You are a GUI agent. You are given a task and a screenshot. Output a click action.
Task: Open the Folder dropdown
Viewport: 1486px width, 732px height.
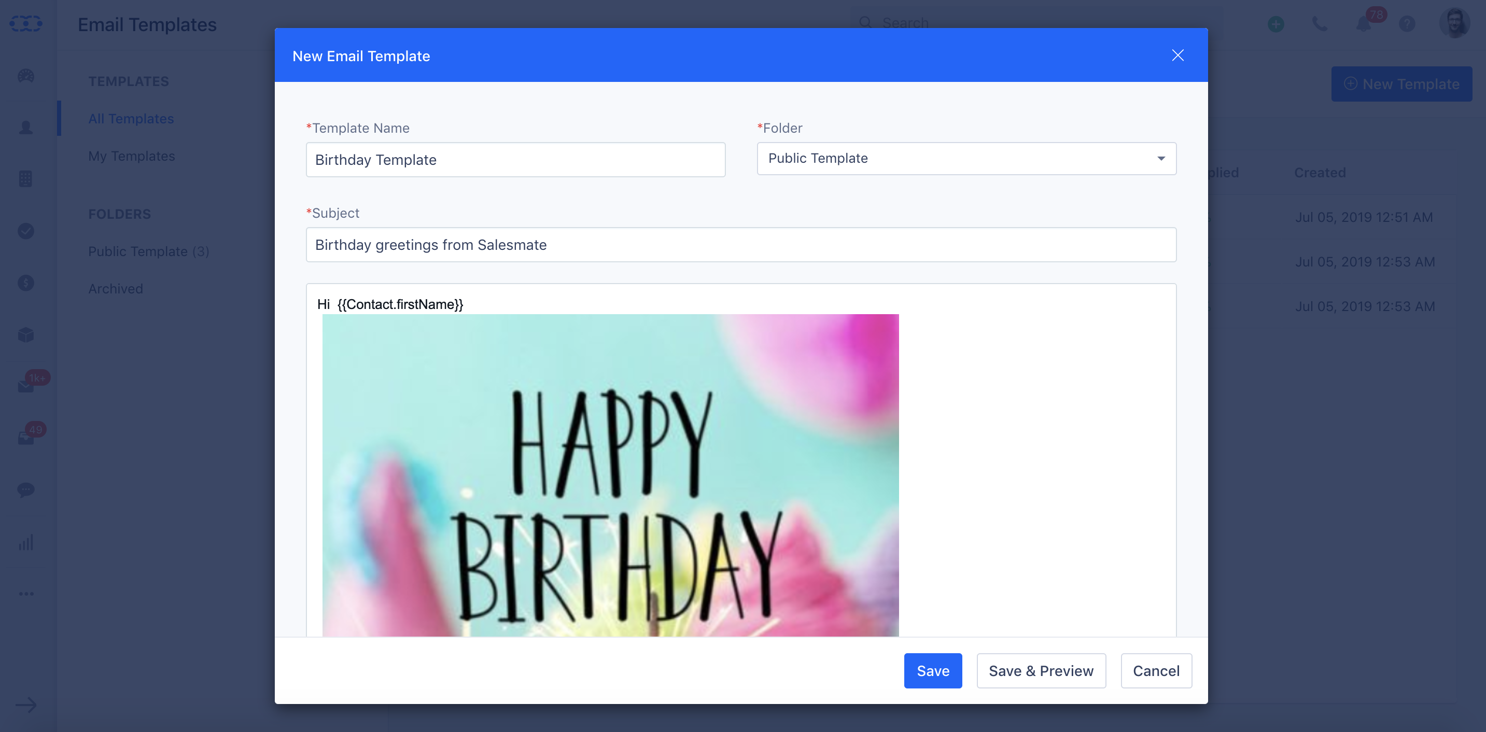[x=966, y=159]
